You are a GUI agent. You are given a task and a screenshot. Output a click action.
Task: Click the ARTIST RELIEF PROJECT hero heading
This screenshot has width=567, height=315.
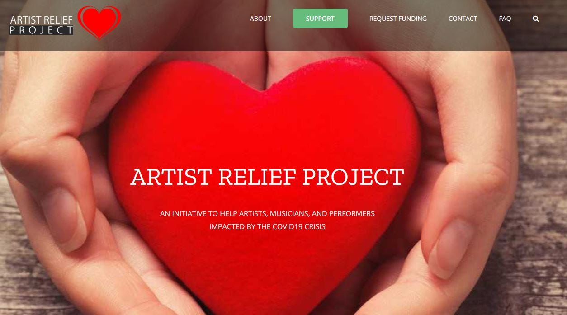(267, 177)
